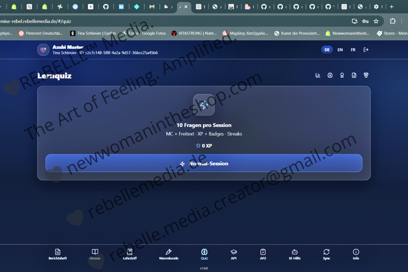
Task: Open the browser extensions puzzle menu
Action: [x=393, y=21]
